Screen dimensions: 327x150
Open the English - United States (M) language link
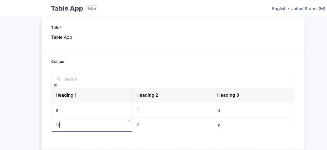[298, 9]
